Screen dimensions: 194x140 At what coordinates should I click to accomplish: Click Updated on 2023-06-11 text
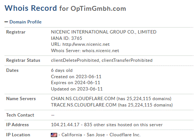pos(77,89)
